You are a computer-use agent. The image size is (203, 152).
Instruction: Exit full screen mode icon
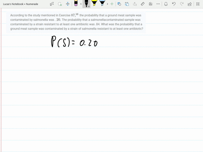pos(198,4)
